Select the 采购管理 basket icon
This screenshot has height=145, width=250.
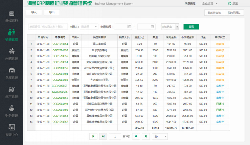click(12, 51)
